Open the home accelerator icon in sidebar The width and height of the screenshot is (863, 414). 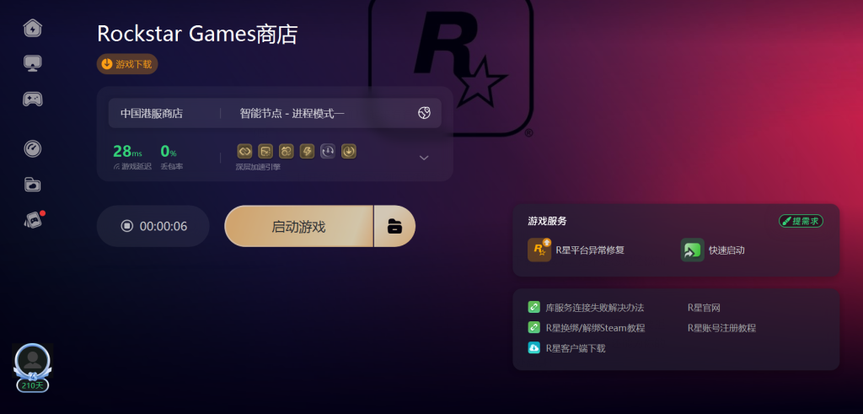(33, 28)
